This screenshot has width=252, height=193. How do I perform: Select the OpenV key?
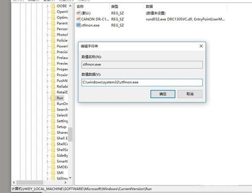[62, 12]
